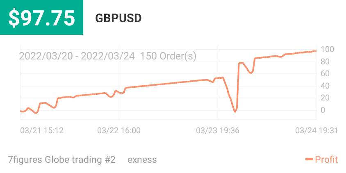Click the 40 value on the profit axis
Viewport: 346px width, 173px height.
pyautogui.click(x=325, y=86)
